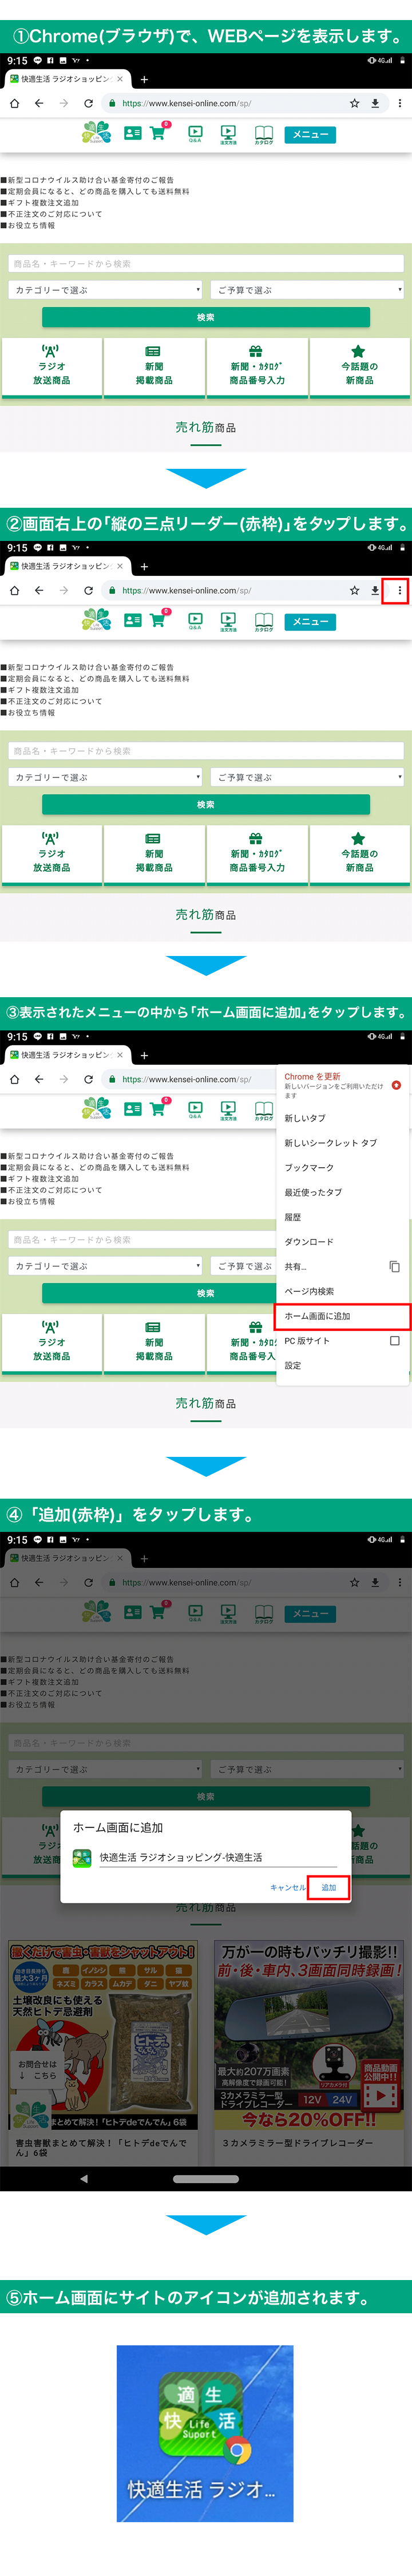Select 新しいシークレット タブ menu entry
Viewport: 412px width, 2576px height.
(x=343, y=1142)
